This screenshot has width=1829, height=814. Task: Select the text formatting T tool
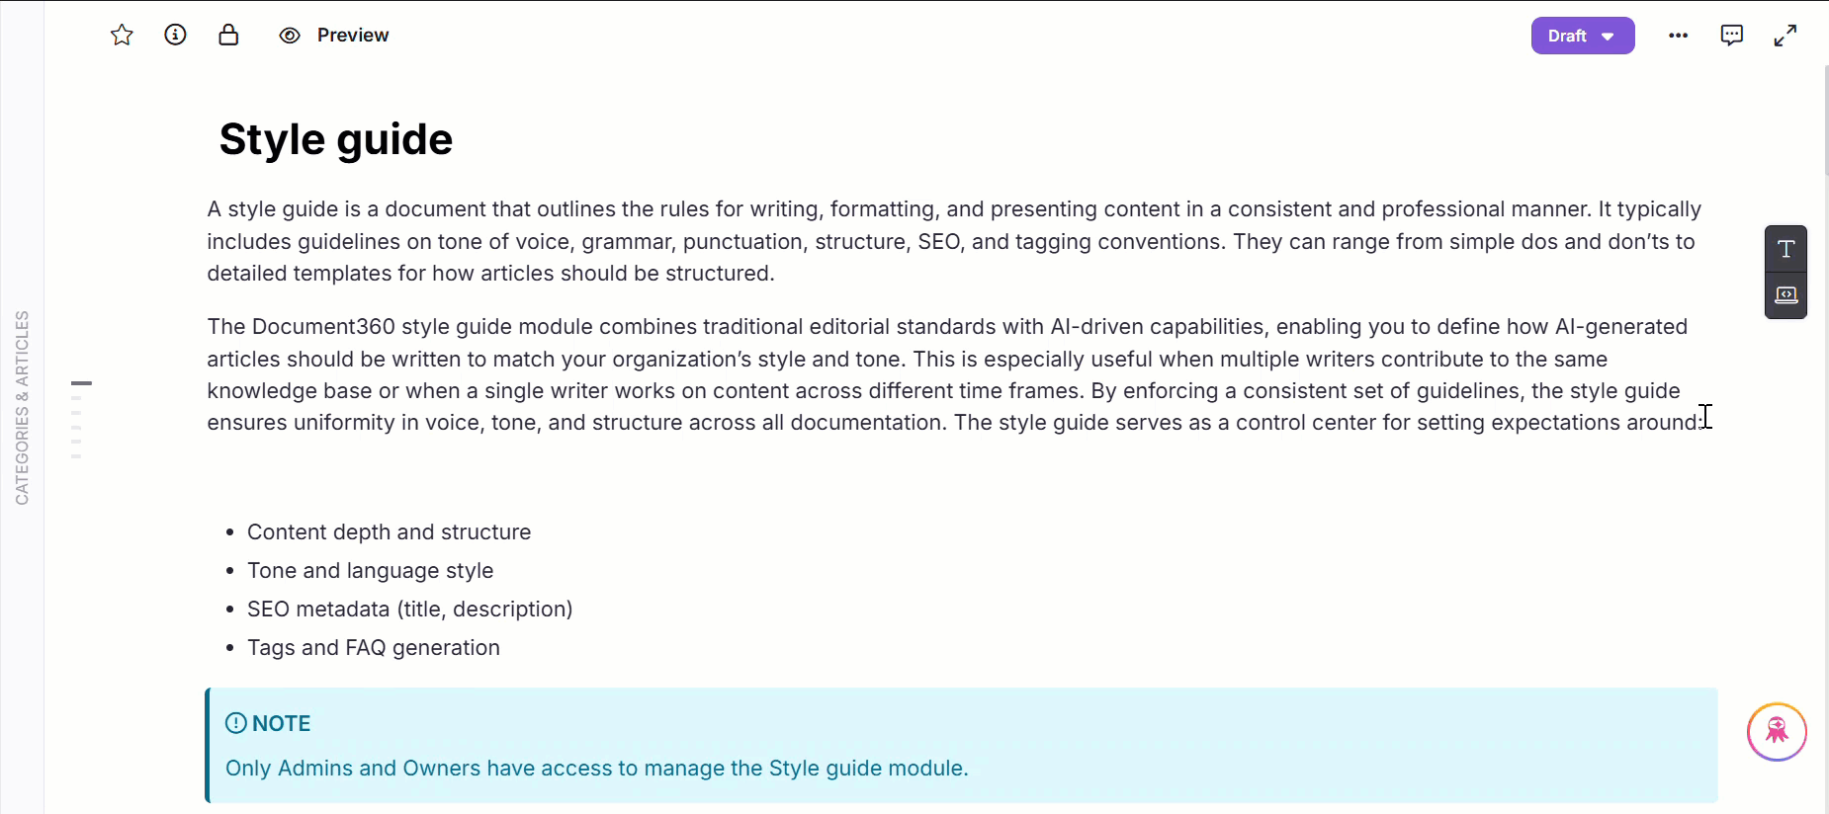1785,249
